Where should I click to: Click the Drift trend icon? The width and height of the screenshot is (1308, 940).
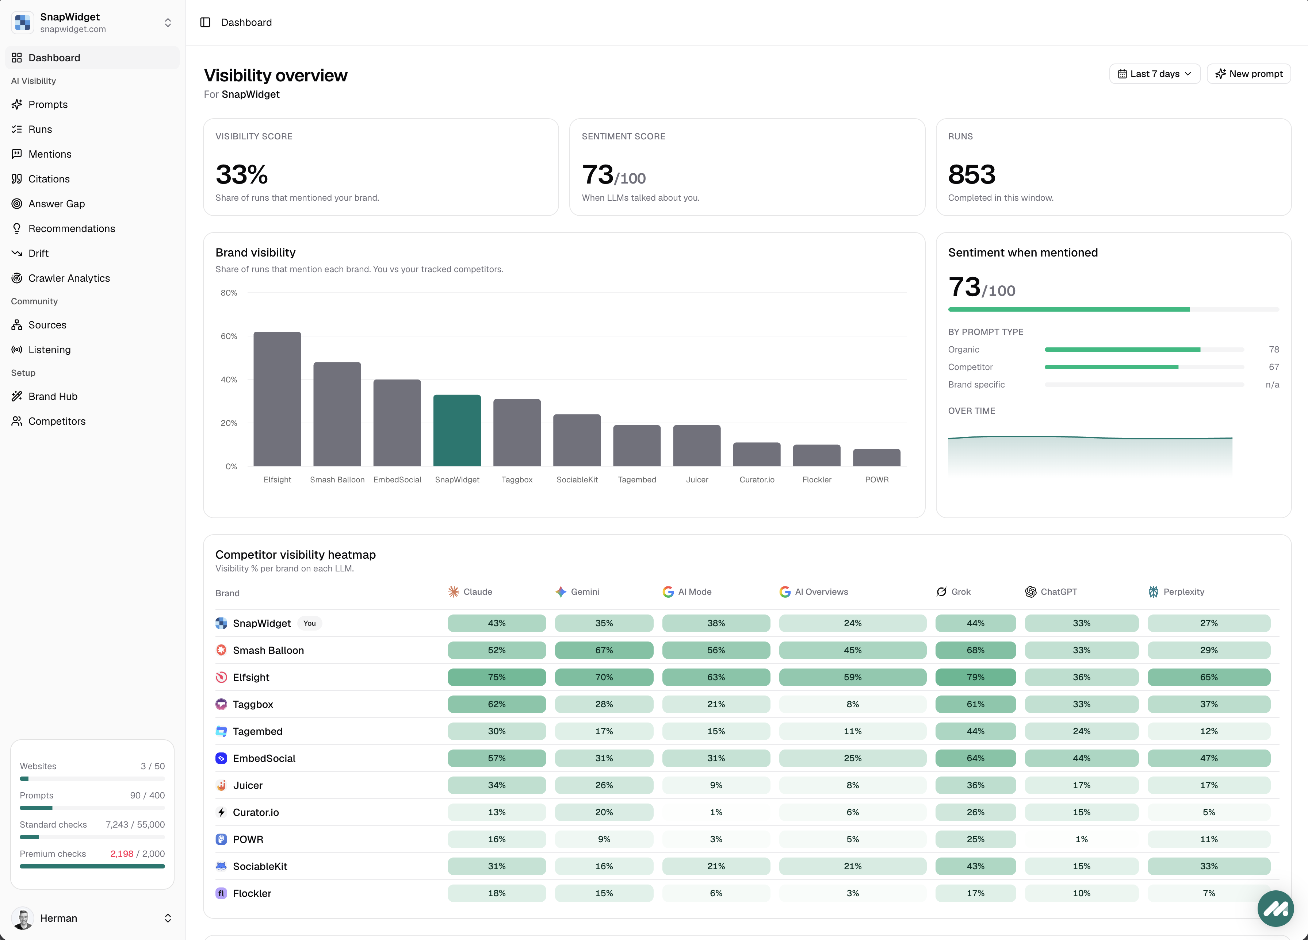(17, 253)
